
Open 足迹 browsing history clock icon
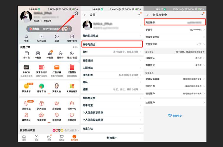(57, 36)
